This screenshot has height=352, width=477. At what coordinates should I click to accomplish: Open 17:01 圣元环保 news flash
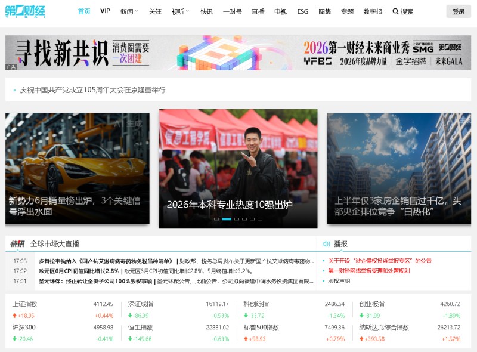176,281
